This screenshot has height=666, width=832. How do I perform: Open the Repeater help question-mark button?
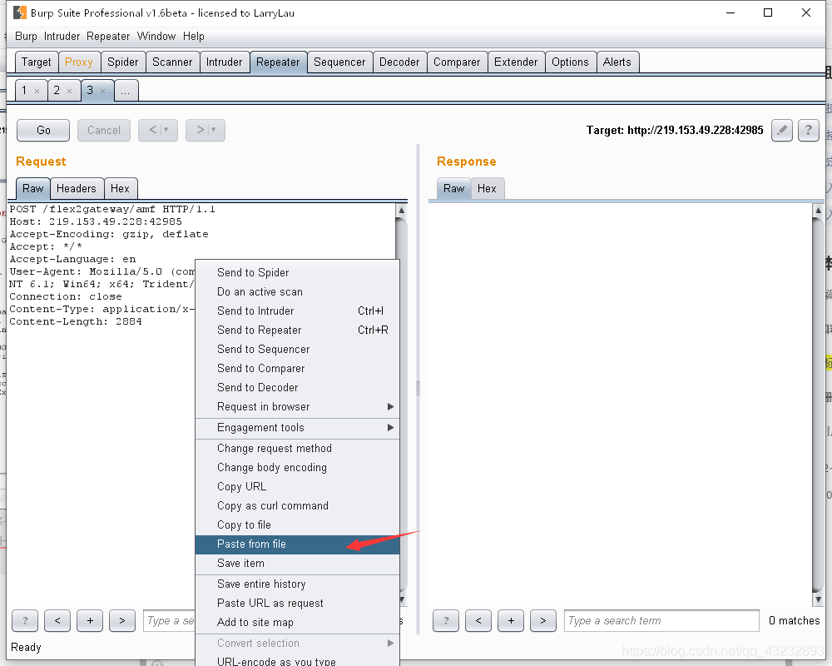click(808, 130)
